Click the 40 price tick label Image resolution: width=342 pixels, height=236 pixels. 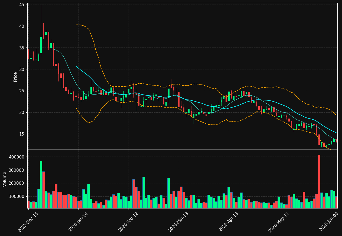(x=22, y=26)
